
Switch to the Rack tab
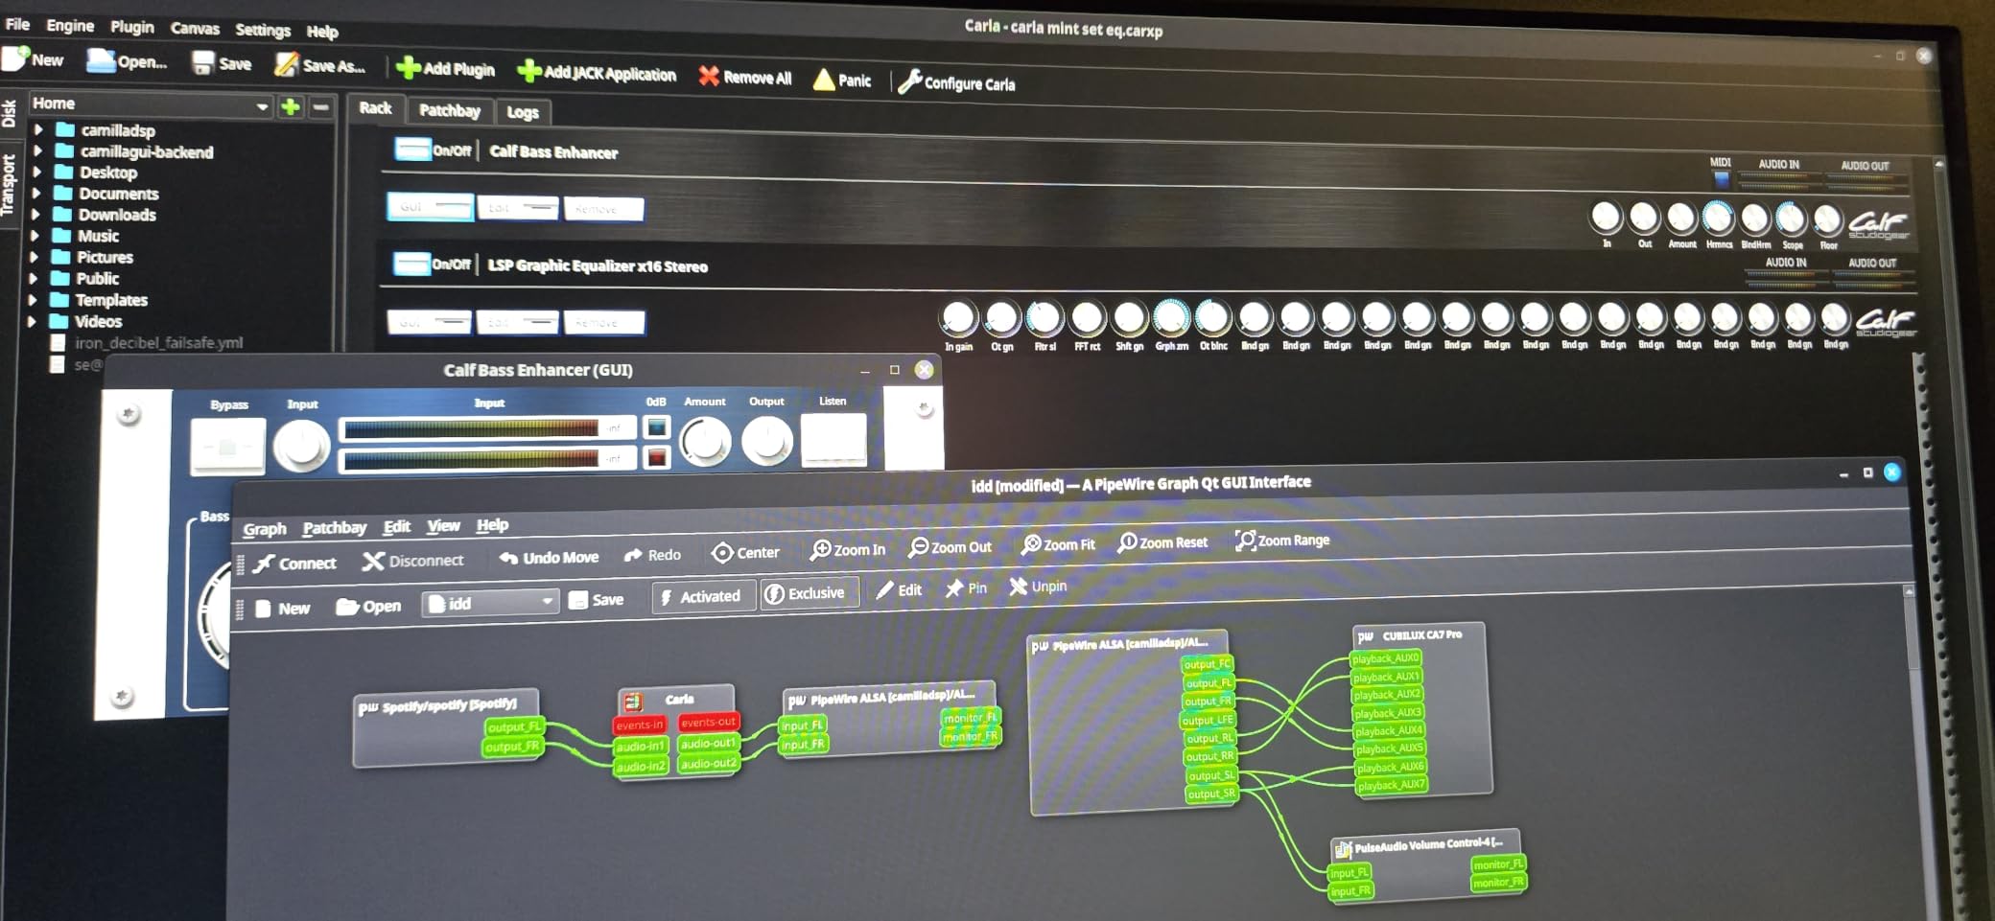375,107
